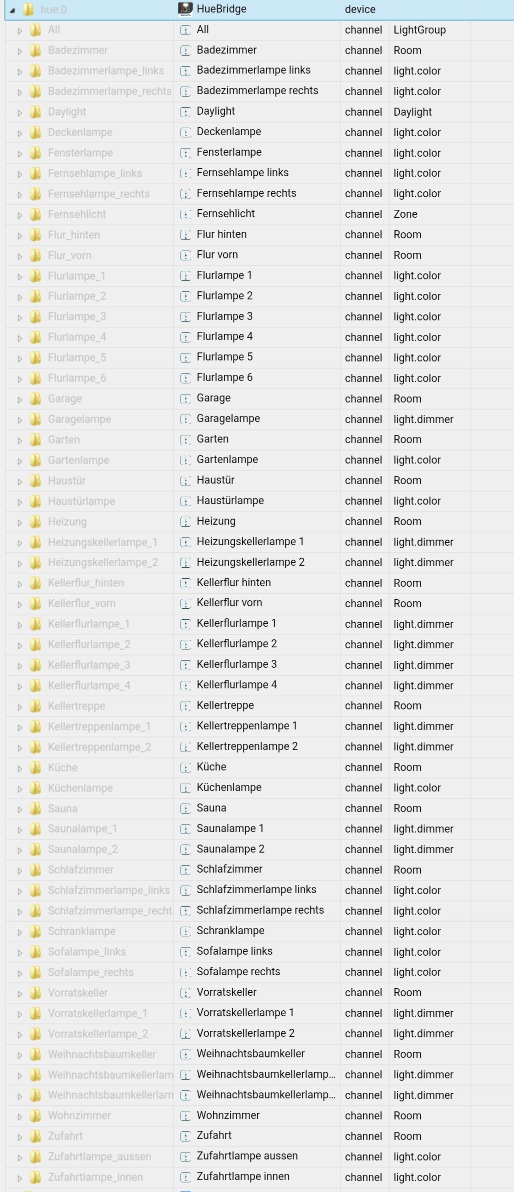Click channel icon beside Kellerflur vorn

click(x=185, y=604)
